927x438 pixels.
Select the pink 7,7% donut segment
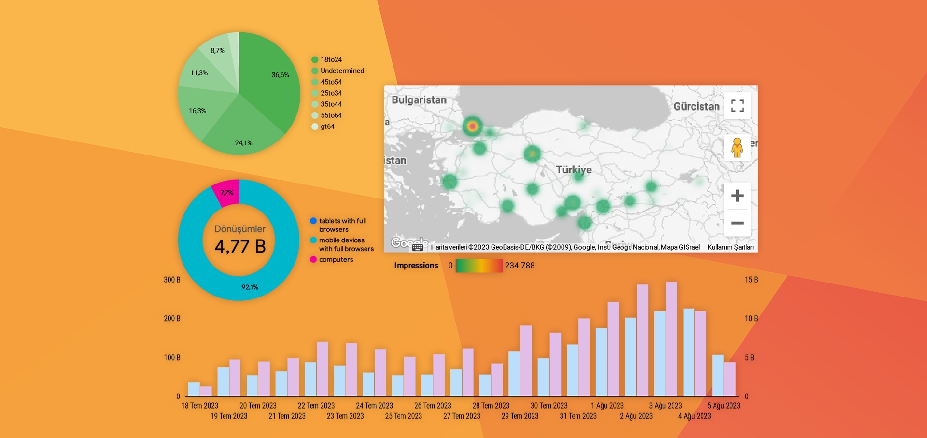226,193
